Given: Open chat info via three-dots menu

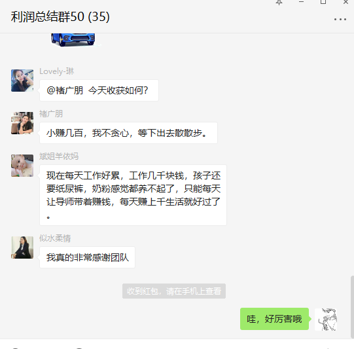Looking at the screenshot, I should 340,20.
